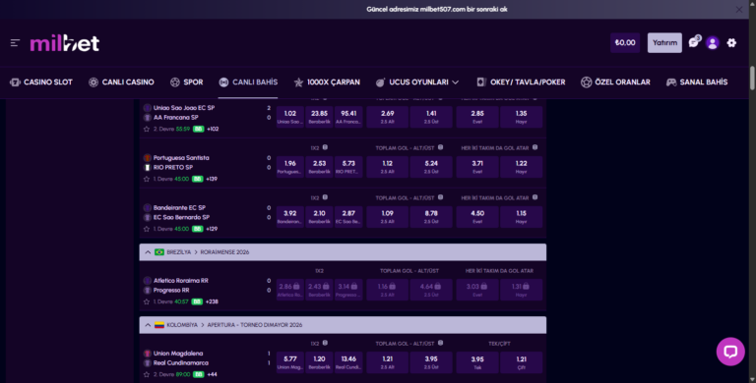Favorite the Bandeirante EC SP match star
This screenshot has width=756, height=383.
point(147,229)
